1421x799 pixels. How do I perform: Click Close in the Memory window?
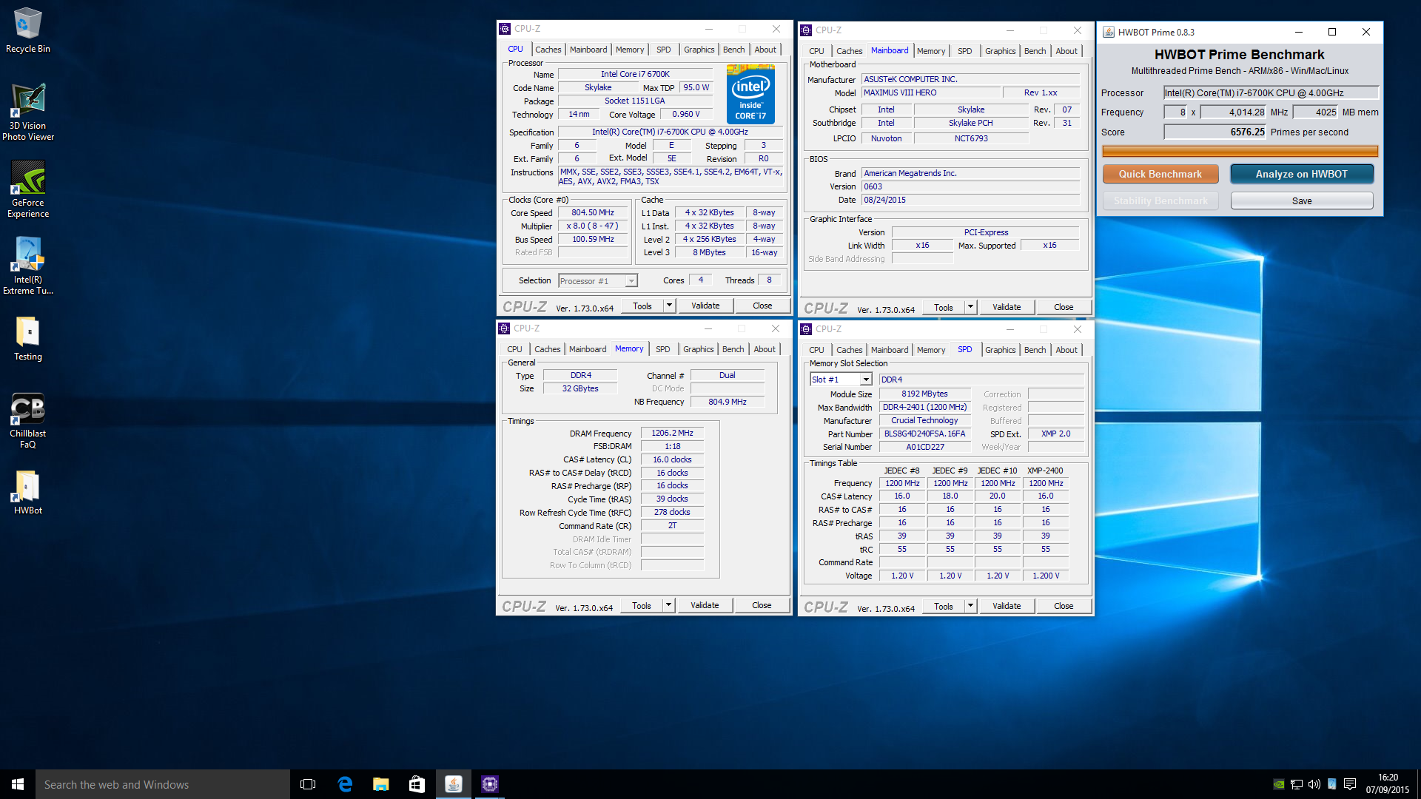pos(762,605)
